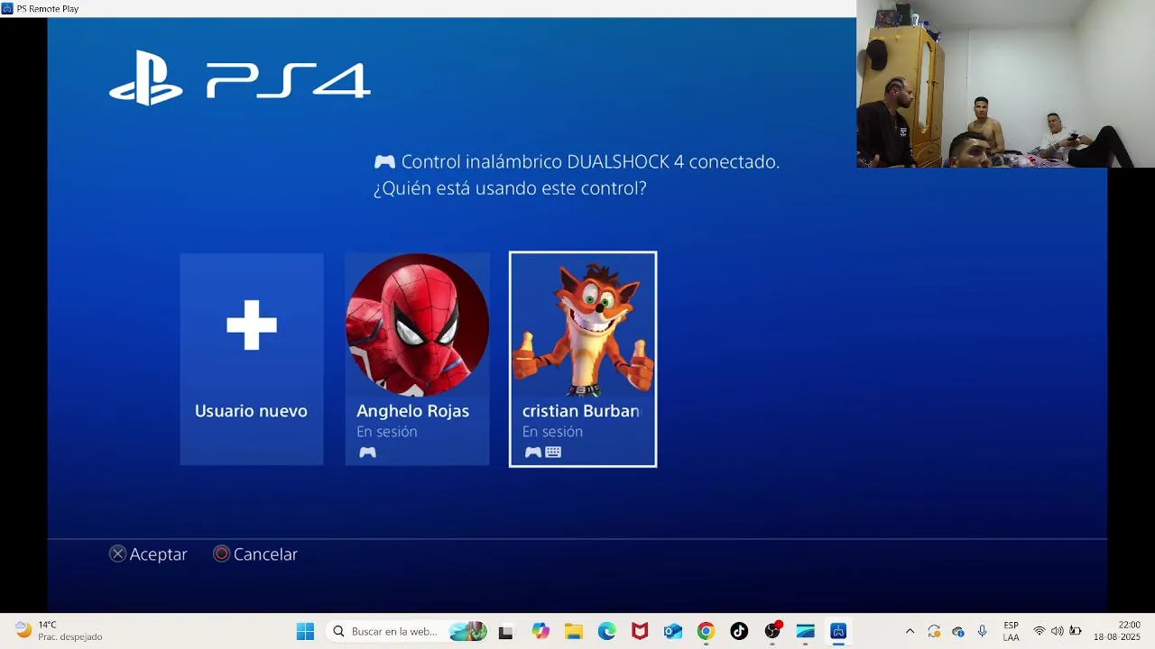Select the Usuario nuevo tile
The width and height of the screenshot is (1155, 649).
pyautogui.click(x=252, y=359)
